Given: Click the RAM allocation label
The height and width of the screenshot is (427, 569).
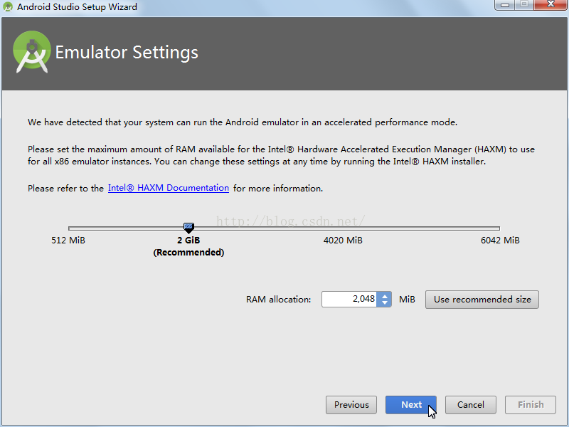Looking at the screenshot, I should click(278, 299).
